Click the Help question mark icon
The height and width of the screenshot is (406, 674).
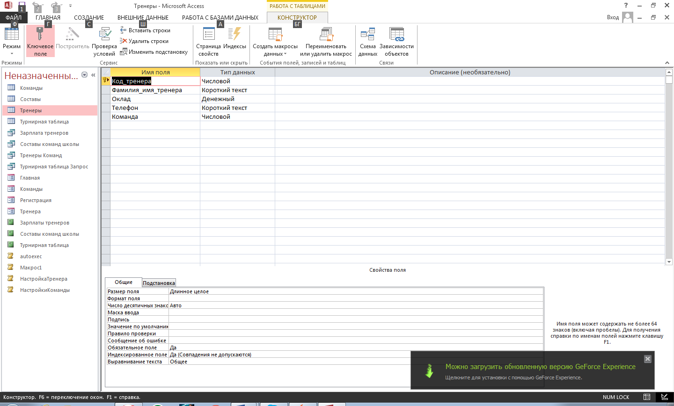tap(626, 6)
